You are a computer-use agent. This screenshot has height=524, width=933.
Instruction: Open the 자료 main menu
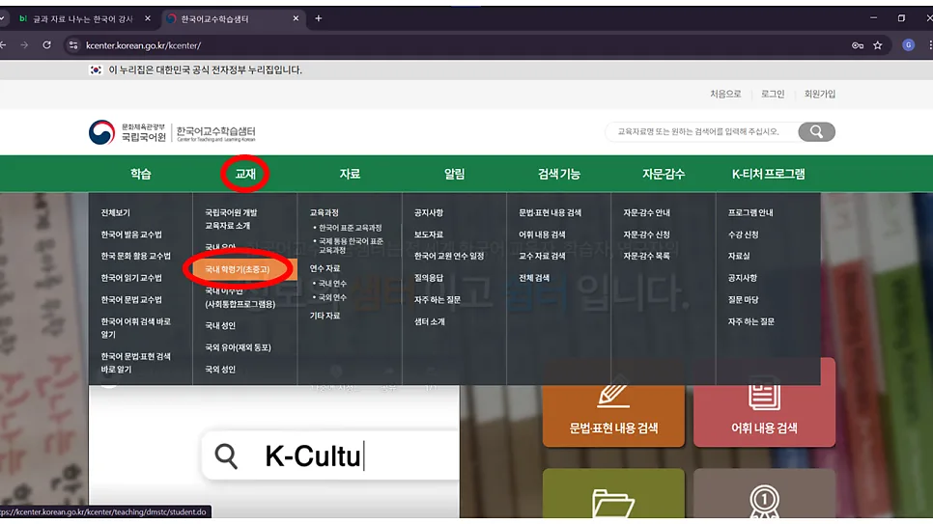point(350,174)
